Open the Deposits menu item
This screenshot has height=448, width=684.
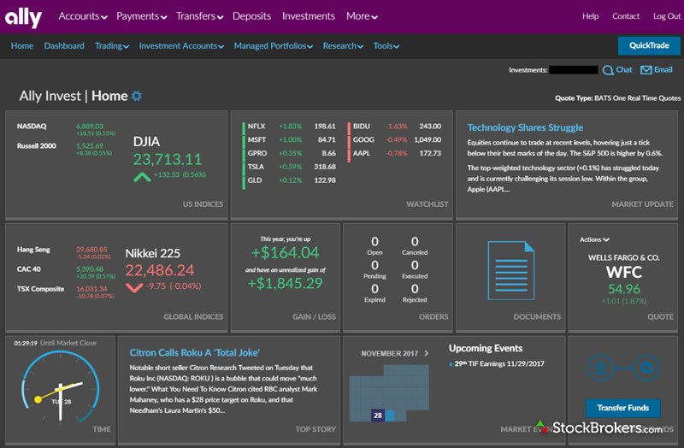click(251, 16)
